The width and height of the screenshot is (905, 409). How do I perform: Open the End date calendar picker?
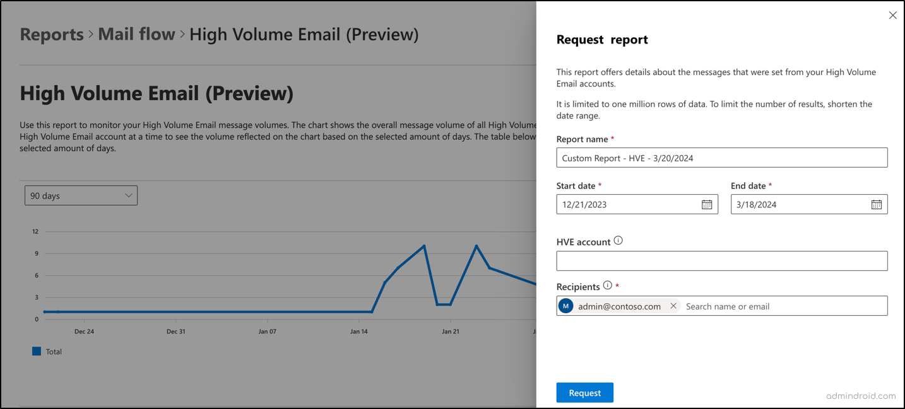[877, 204]
